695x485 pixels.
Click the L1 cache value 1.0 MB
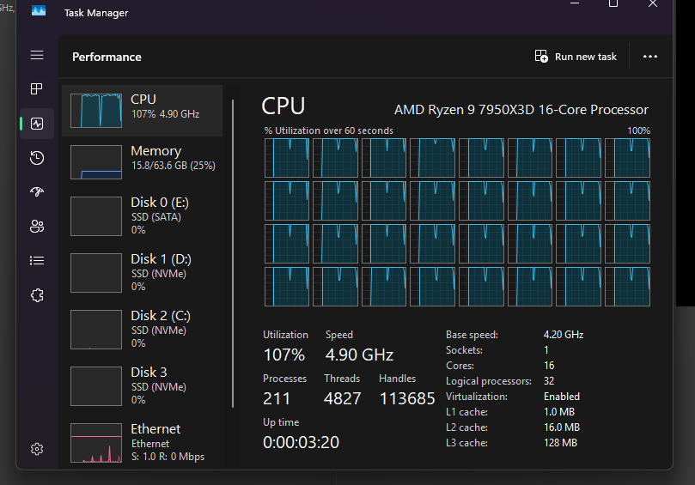click(559, 412)
